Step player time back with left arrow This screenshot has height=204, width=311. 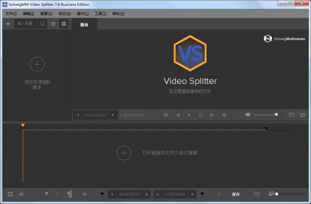pos(78,115)
